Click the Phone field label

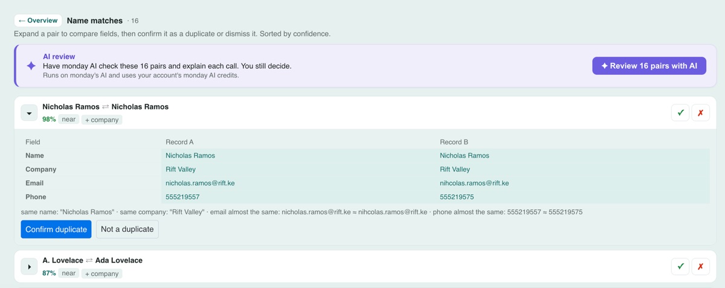click(36, 197)
